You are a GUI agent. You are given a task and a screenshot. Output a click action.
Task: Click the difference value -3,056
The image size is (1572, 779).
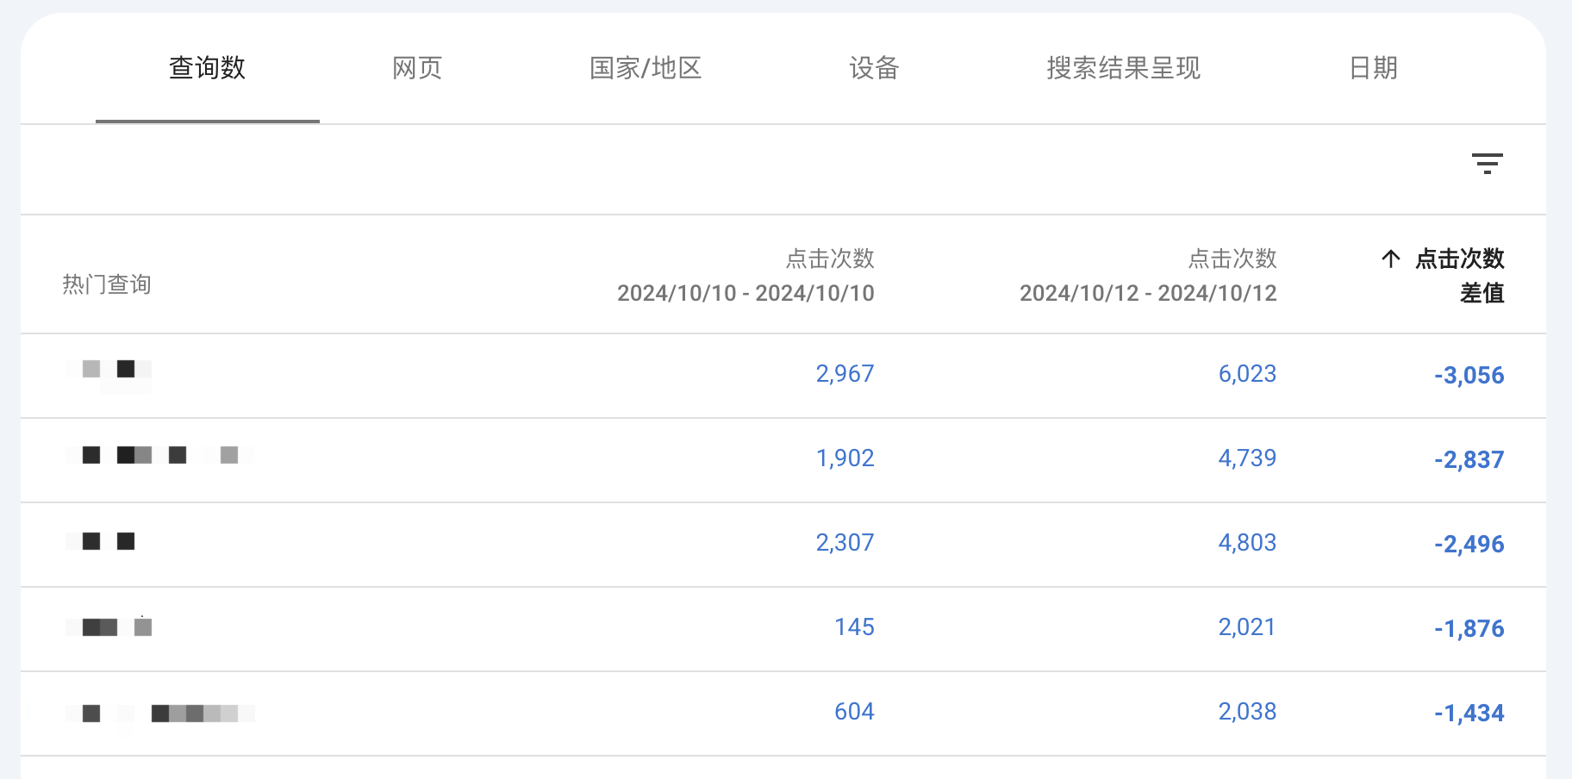[1469, 376]
